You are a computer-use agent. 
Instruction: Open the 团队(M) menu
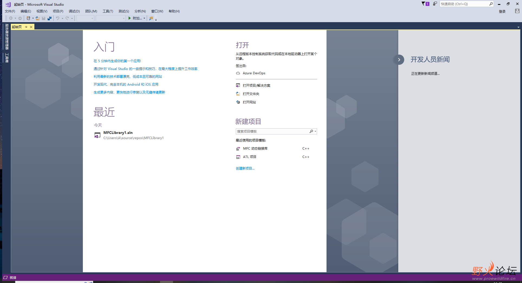tap(91, 11)
